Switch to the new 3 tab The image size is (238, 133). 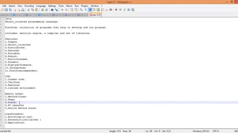pyautogui.click(x=70, y=15)
